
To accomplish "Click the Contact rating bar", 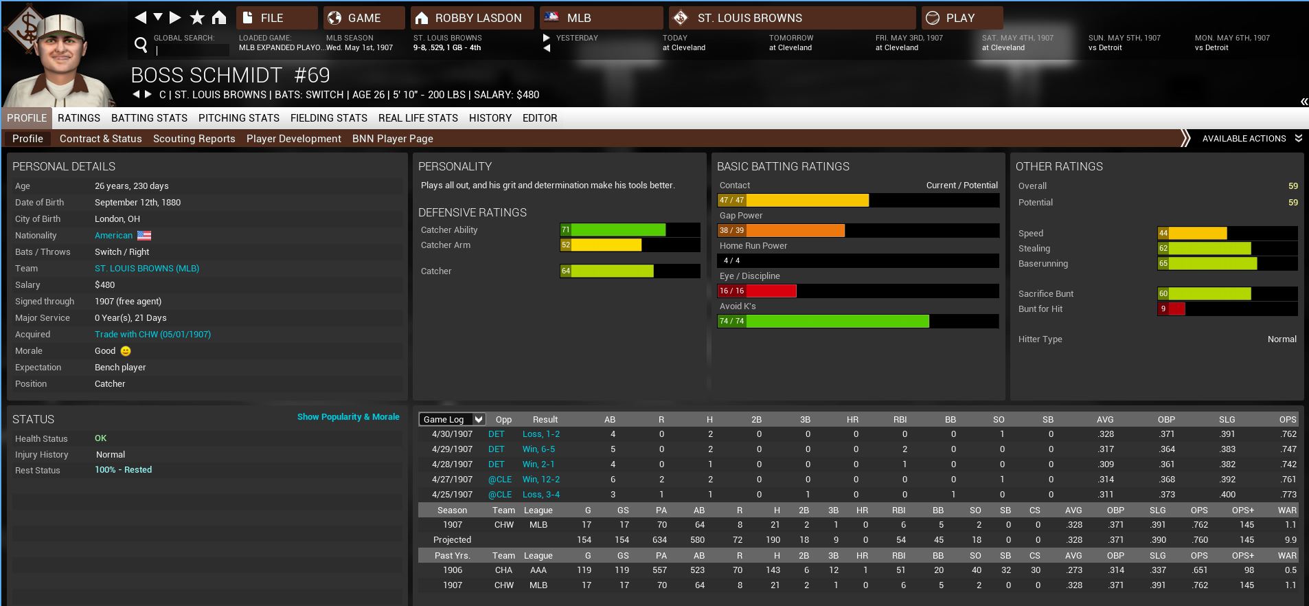I will [x=858, y=200].
